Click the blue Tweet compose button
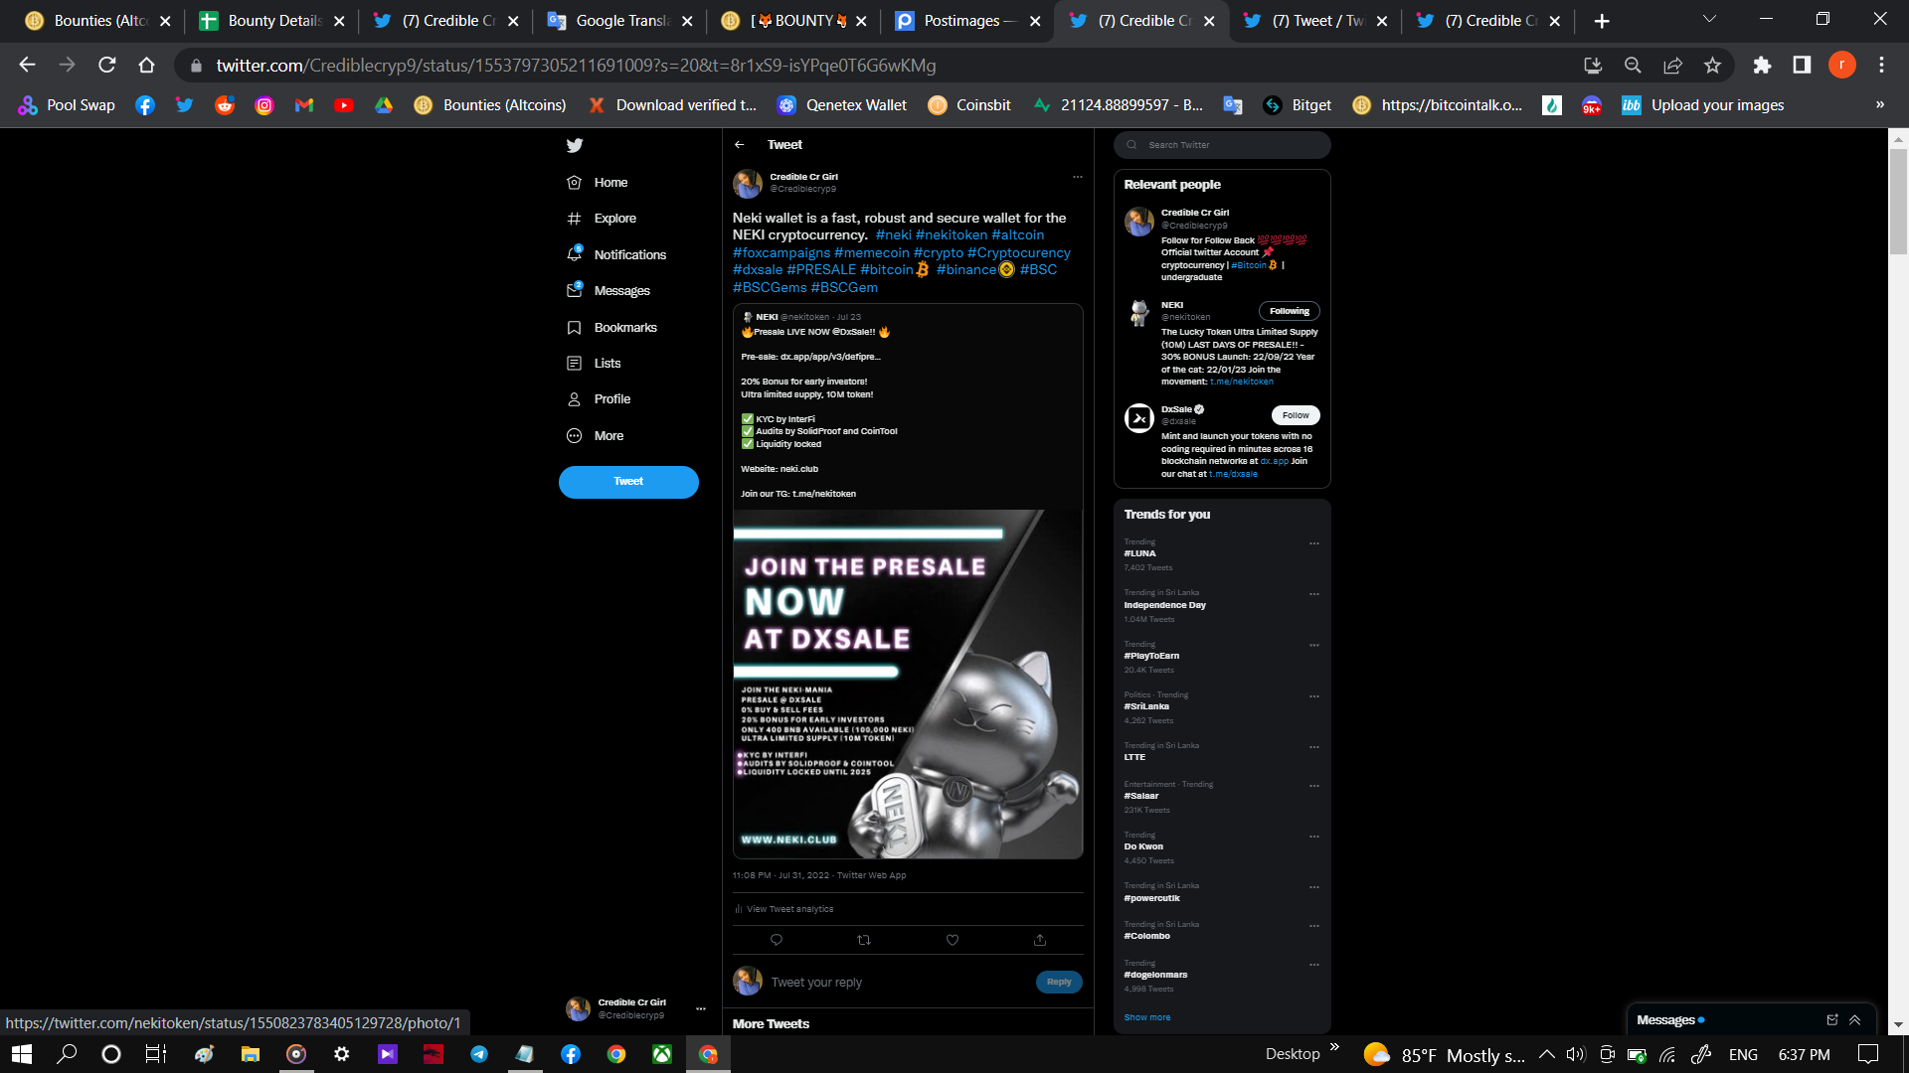 [x=628, y=482]
